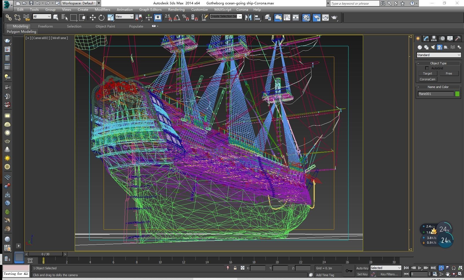Open the Quick Access Toolbar customize arrow

(99, 3)
